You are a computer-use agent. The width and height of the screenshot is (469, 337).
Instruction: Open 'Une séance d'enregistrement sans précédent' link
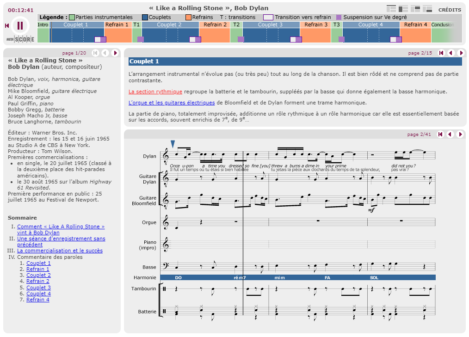pyautogui.click(x=62, y=242)
